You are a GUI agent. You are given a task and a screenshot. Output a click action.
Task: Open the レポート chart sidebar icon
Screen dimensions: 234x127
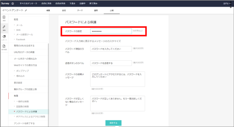coord(4,37)
